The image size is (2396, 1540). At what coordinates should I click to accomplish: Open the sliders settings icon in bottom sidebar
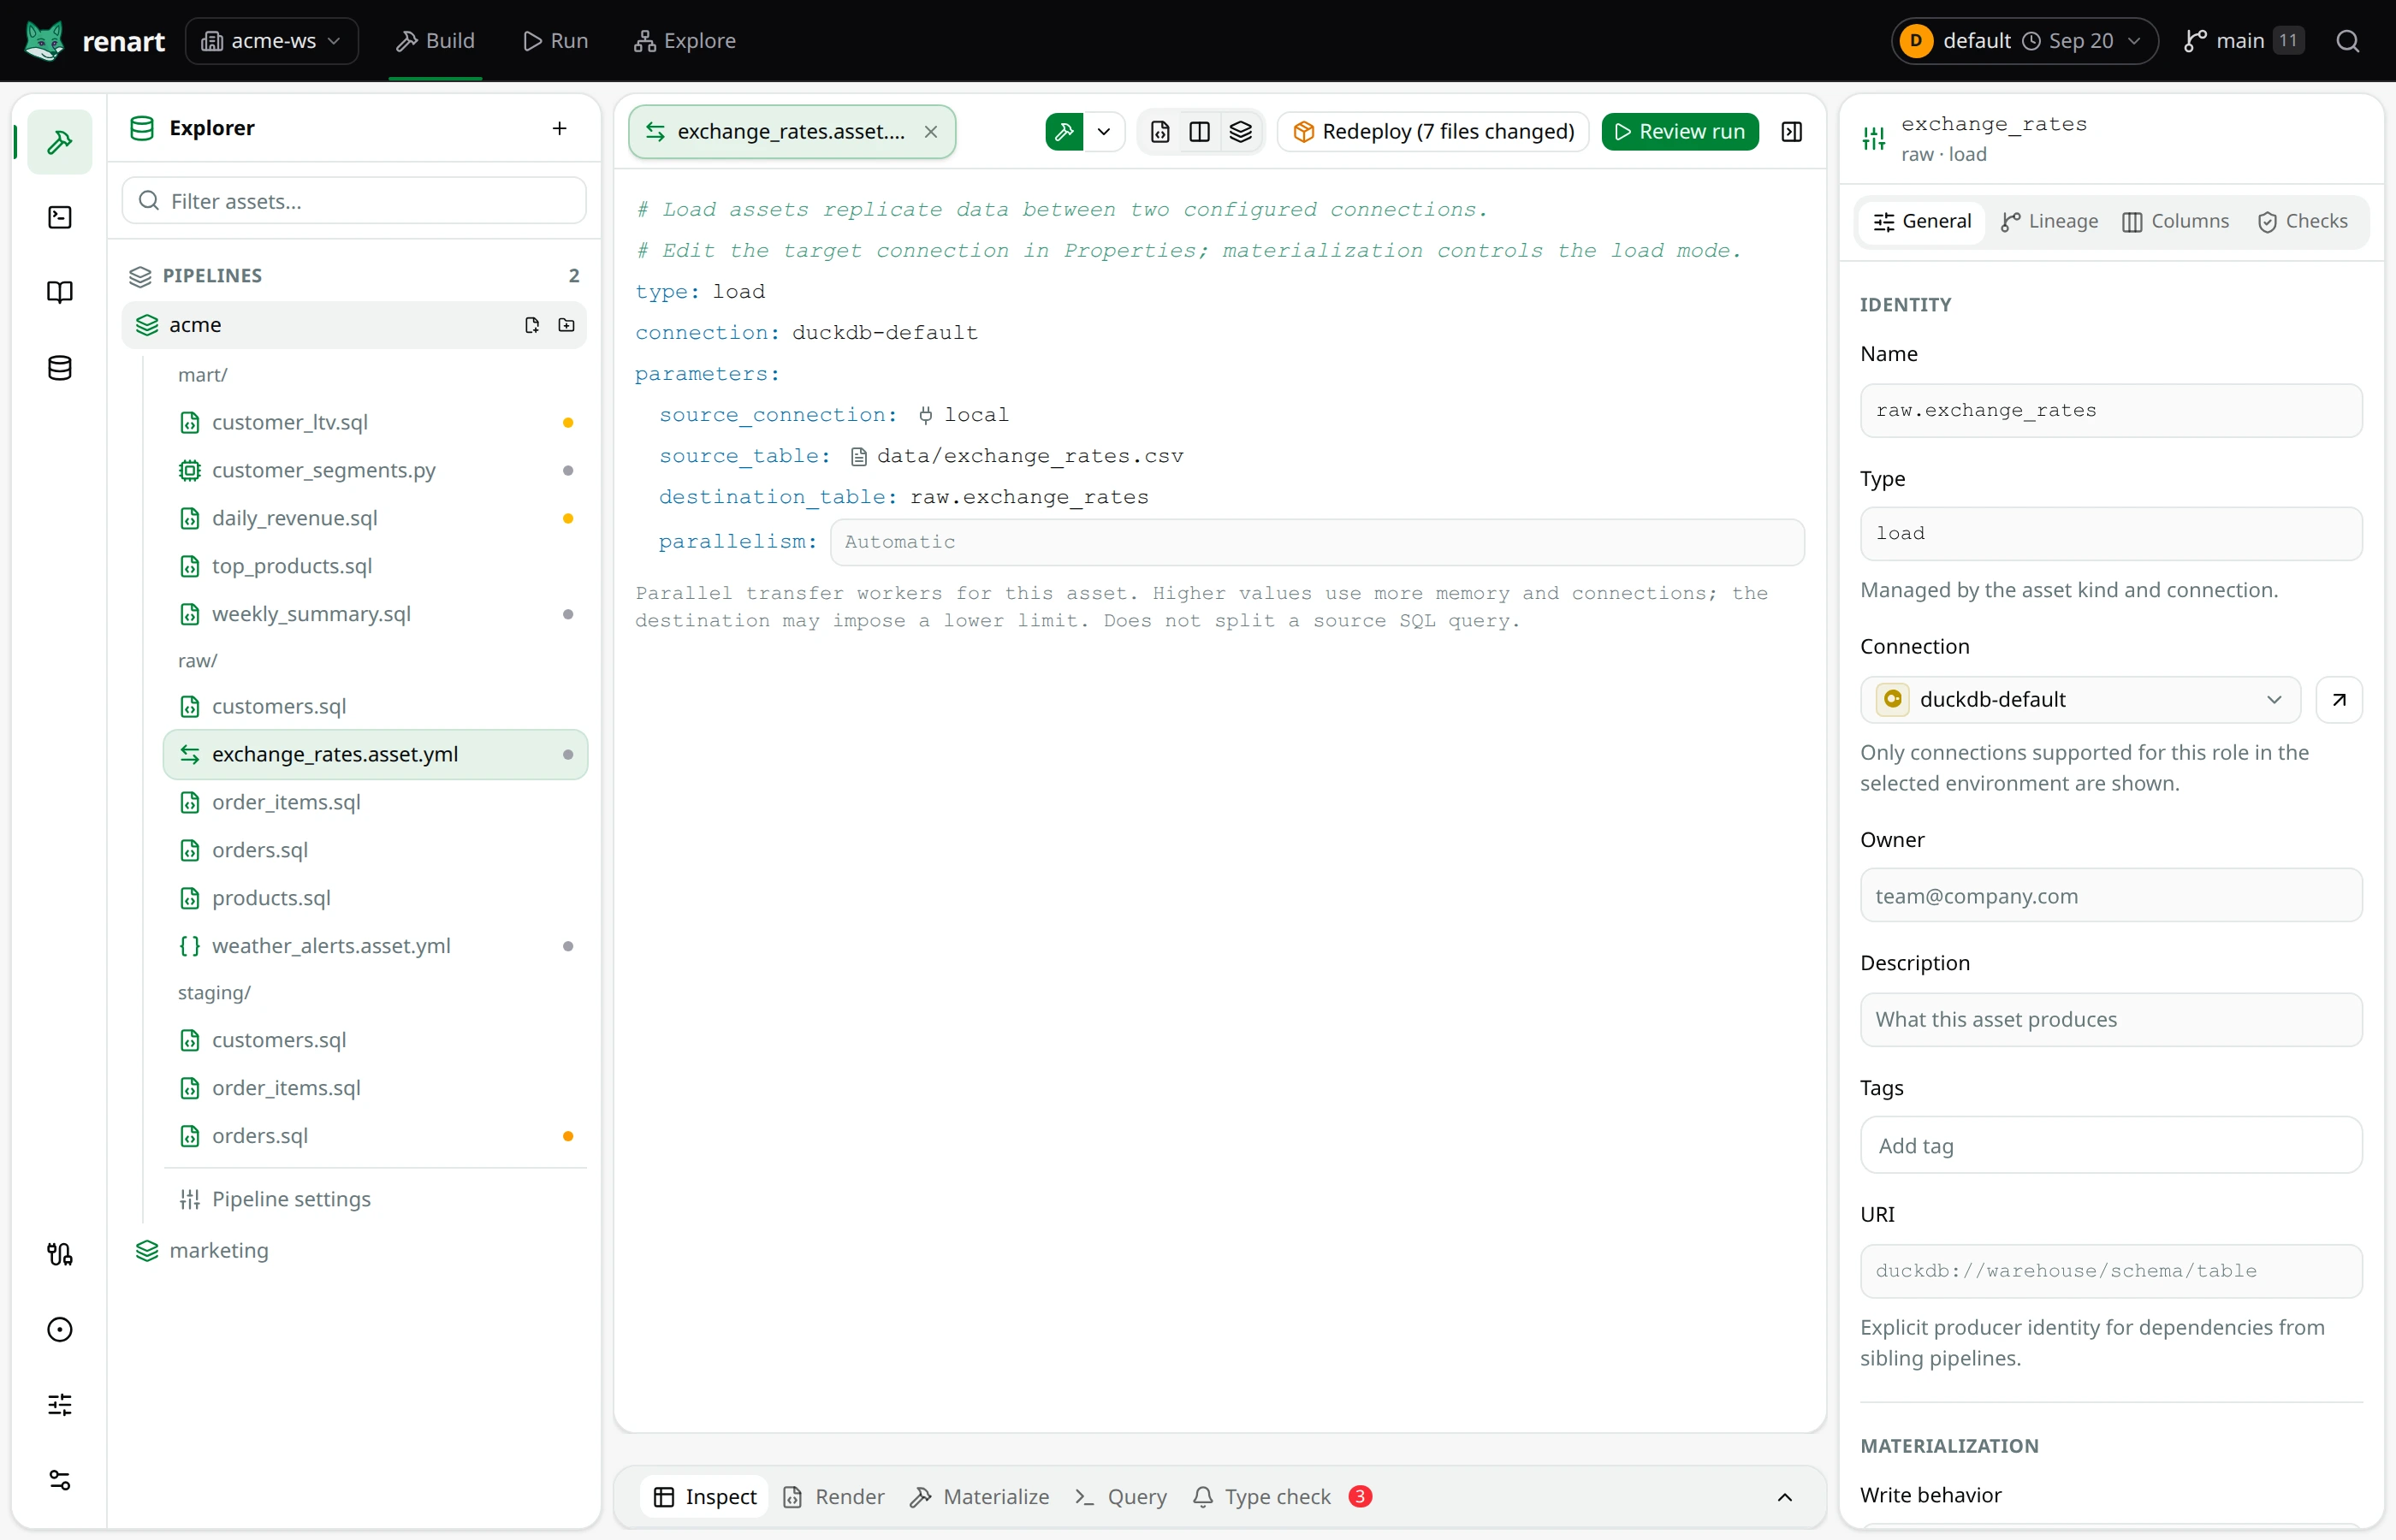60,1404
